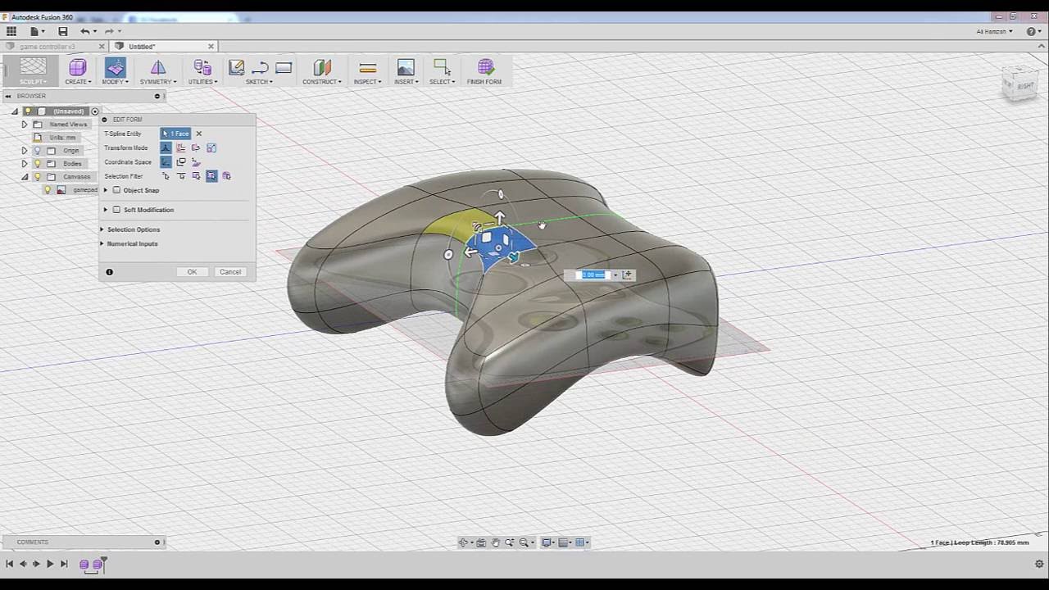Click the Utilities icon
The width and height of the screenshot is (1049, 590).
click(202, 67)
